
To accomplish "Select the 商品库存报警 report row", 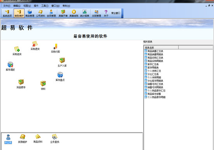I will (x=153, y=94).
